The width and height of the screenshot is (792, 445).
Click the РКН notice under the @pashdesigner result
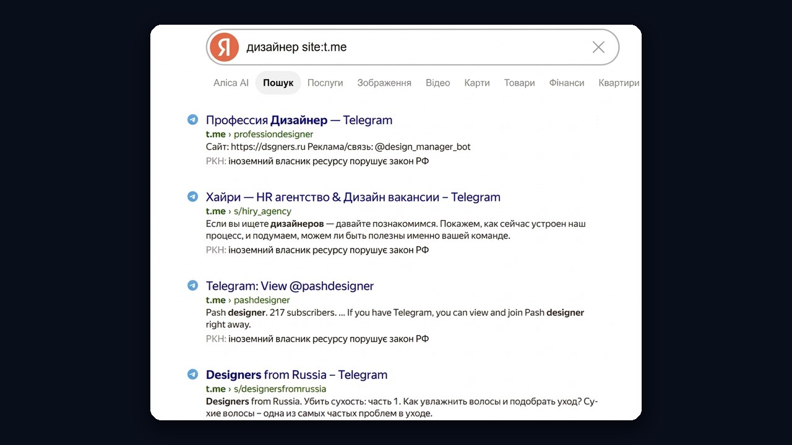pyautogui.click(x=317, y=339)
